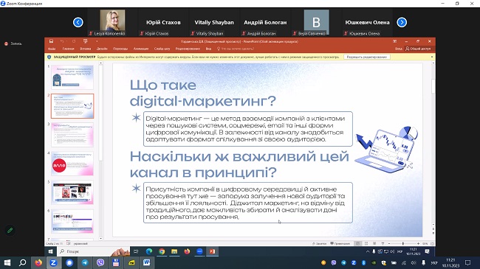Open the Анимация ribbon tab
Screen dimensions: 480x269
click(x=141, y=49)
